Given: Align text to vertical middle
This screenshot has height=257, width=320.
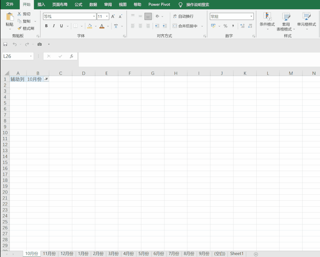Looking at the screenshot, I should pos(140,16).
